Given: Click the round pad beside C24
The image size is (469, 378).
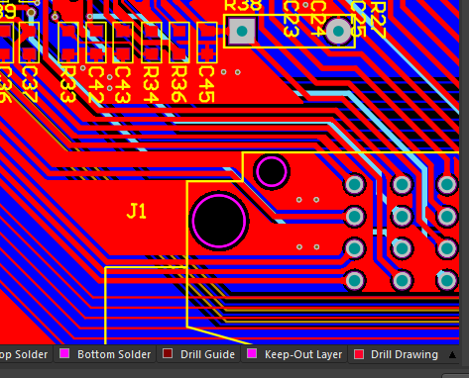Looking at the screenshot, I should (338, 32).
